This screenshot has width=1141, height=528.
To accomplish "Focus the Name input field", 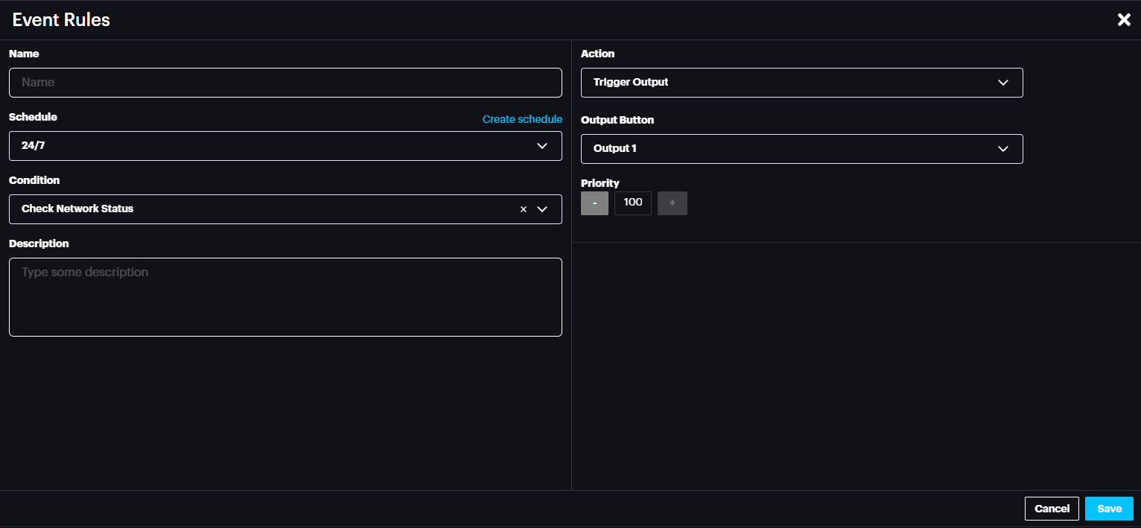I will tap(285, 83).
